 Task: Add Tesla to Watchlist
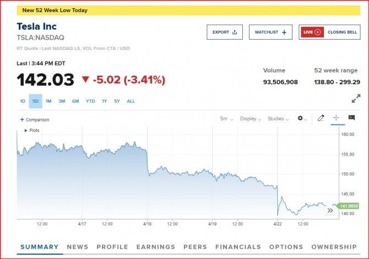[x=270, y=32]
